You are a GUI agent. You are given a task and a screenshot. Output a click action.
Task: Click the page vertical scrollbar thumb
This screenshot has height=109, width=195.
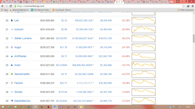(x=194, y=38)
